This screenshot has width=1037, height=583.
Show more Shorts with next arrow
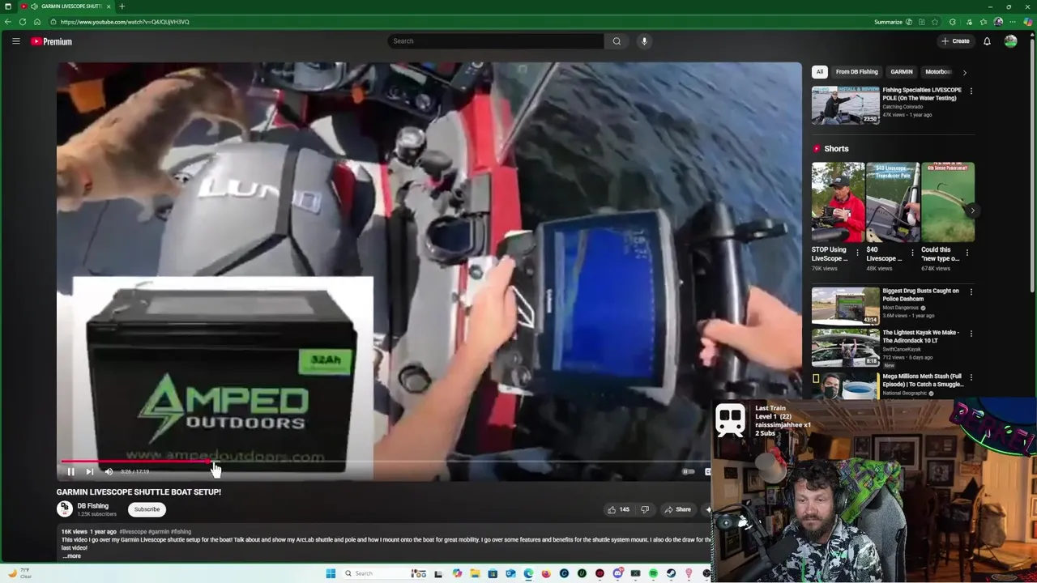point(972,211)
